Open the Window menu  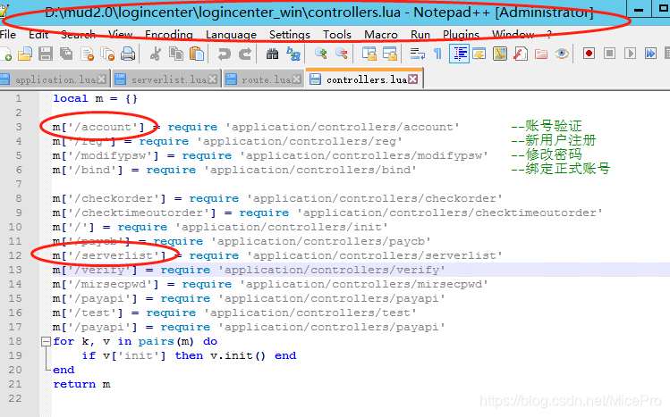513,34
